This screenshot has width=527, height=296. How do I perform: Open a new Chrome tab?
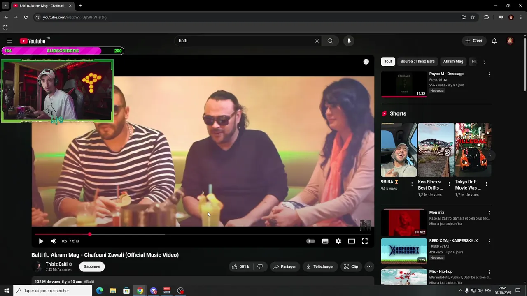(x=80, y=6)
